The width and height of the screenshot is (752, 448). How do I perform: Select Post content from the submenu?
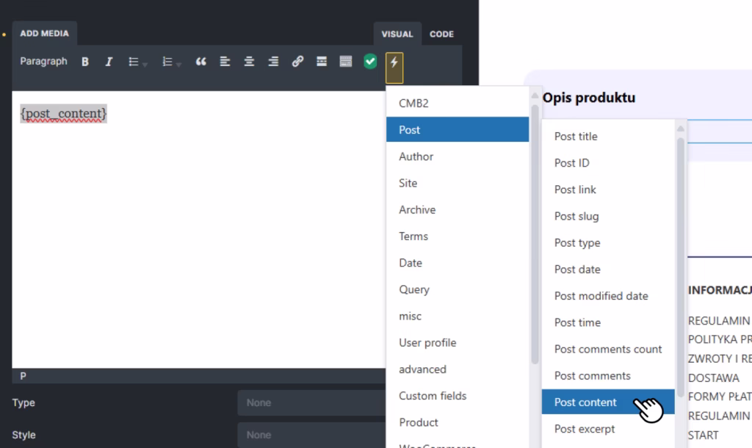click(x=585, y=402)
